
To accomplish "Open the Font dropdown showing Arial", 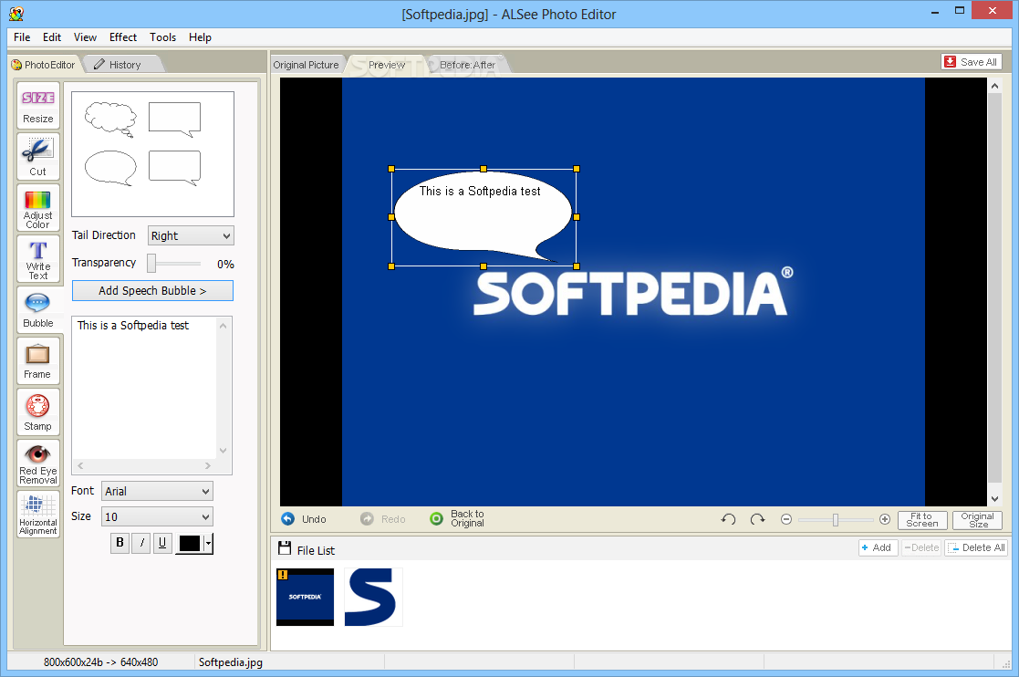I will pyautogui.click(x=157, y=491).
